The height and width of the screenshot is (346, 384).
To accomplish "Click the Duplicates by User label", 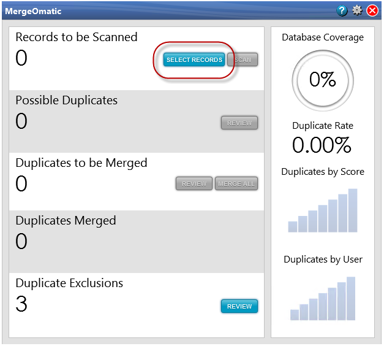I will [323, 259].
